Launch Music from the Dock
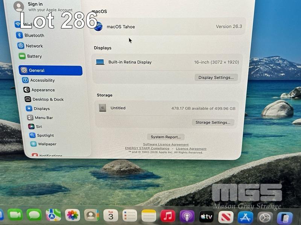The height and width of the screenshot is (225, 301). [x=168, y=216]
